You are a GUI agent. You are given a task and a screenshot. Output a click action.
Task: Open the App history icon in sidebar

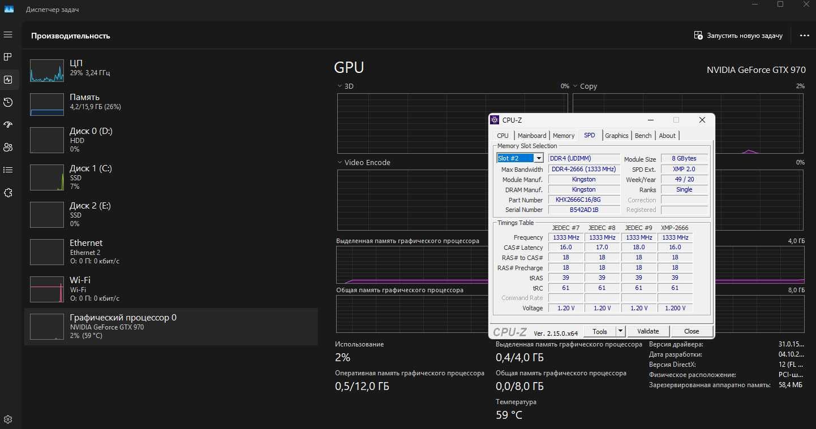8,102
